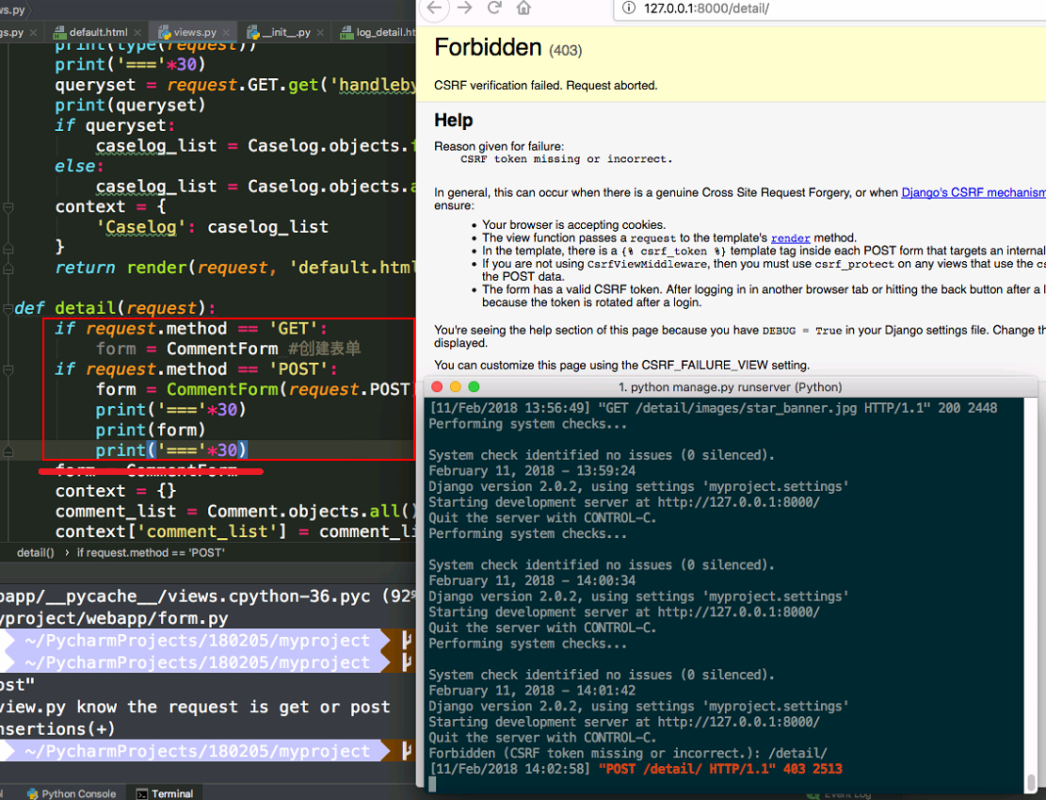Close the gs.py editor tab

click(33, 32)
